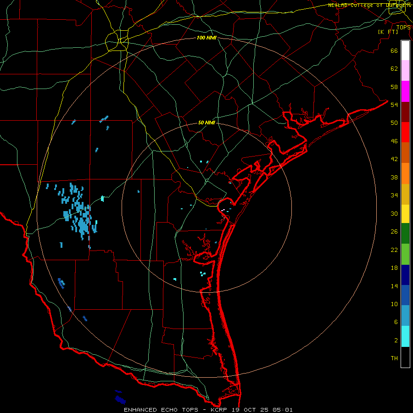Viewport: 413px width, 413px height.
Task: Click the gold 34 K FT legend swatch
Action: coord(405,194)
